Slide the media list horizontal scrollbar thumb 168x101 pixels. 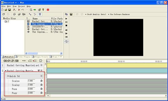33,53
